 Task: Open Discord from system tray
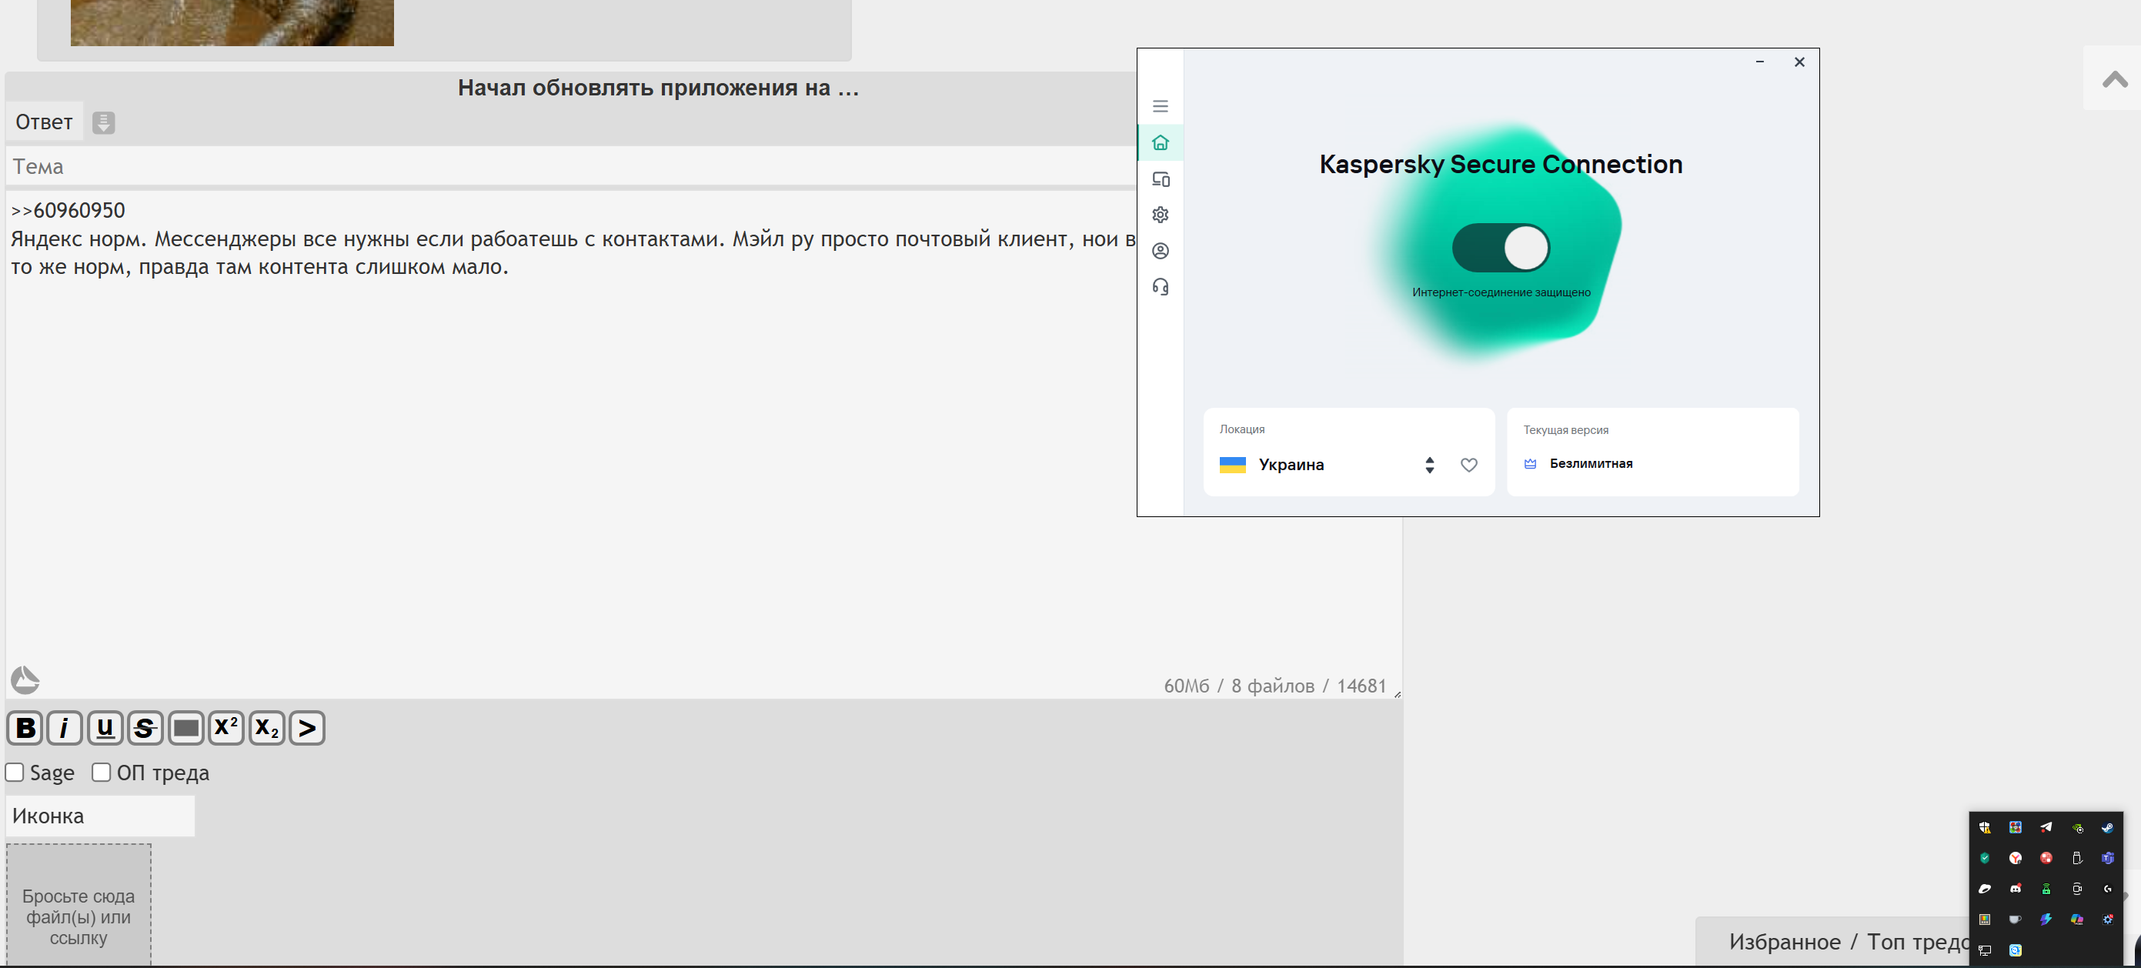(x=2015, y=889)
